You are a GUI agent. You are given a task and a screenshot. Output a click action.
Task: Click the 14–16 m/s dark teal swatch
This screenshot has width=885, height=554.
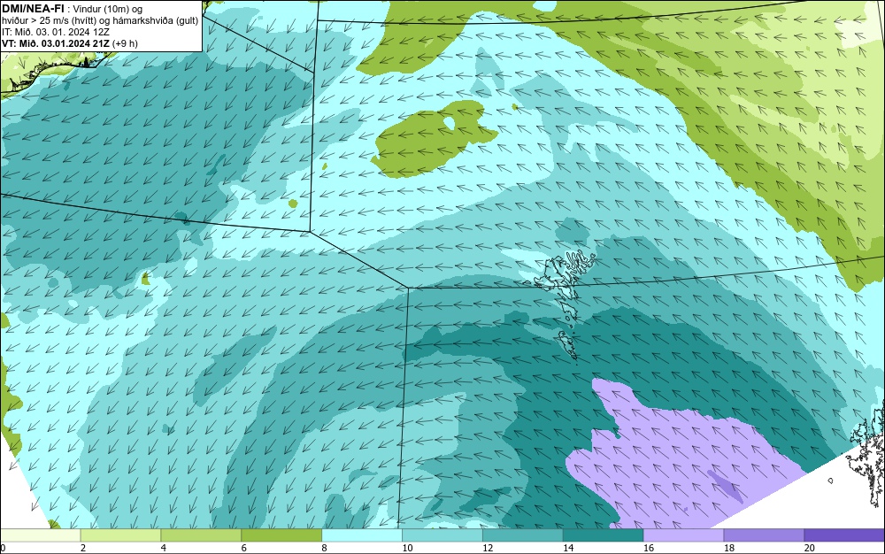[603, 535]
